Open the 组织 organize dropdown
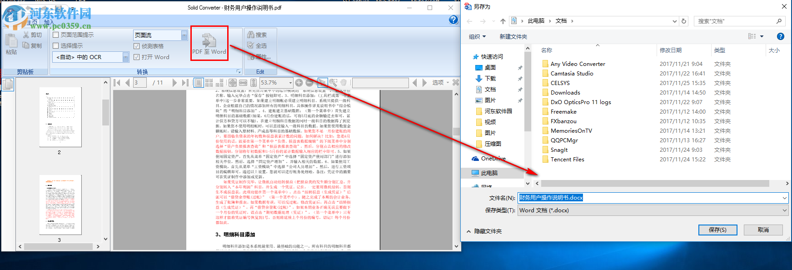The image size is (792, 270). click(477, 36)
